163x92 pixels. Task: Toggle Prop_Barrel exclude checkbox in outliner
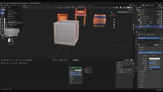coord(158,23)
